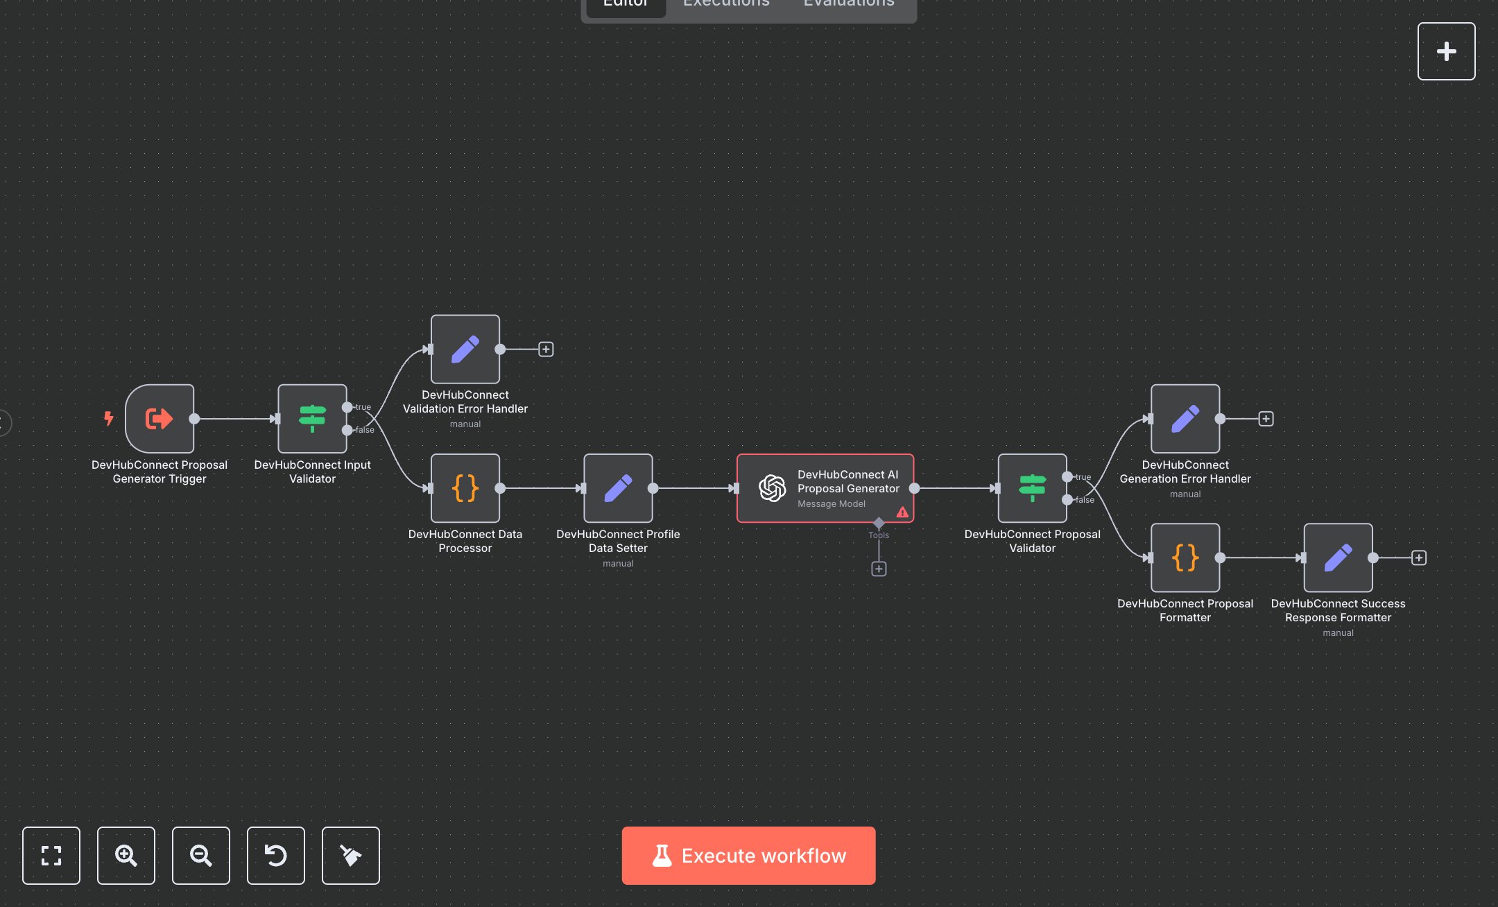This screenshot has width=1498, height=907.
Task: Add a node after the Success Response Formatter
Action: click(1419, 558)
